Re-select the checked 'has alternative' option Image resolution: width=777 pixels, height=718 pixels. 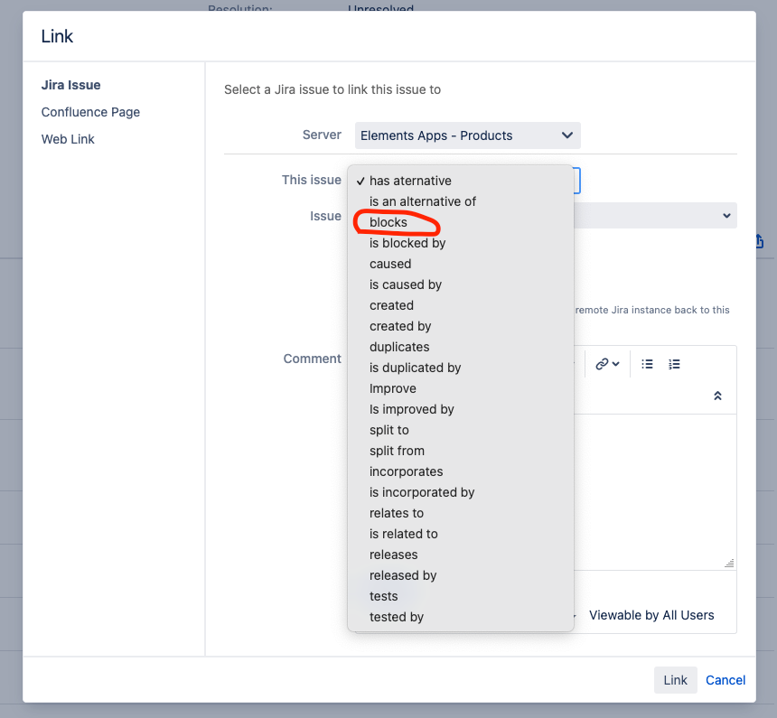[408, 181]
